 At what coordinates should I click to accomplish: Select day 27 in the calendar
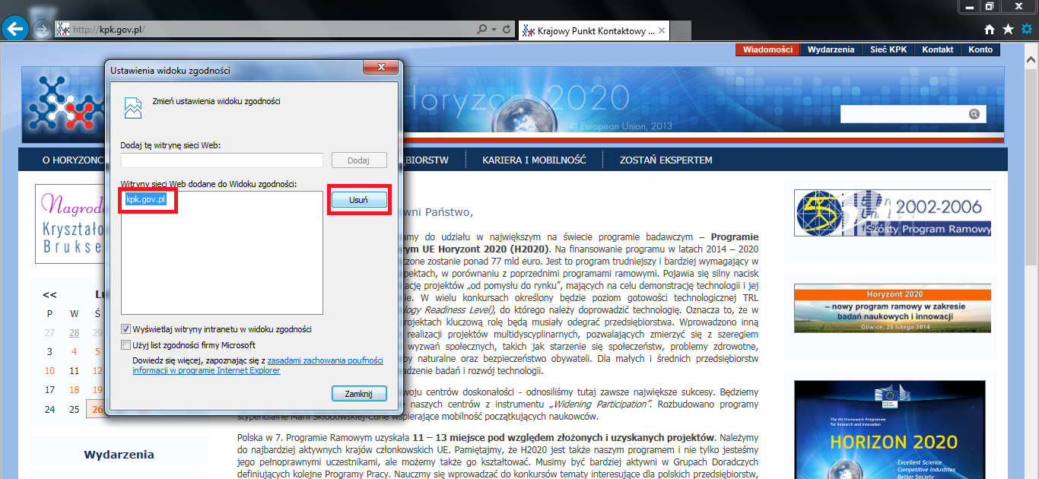(49, 332)
